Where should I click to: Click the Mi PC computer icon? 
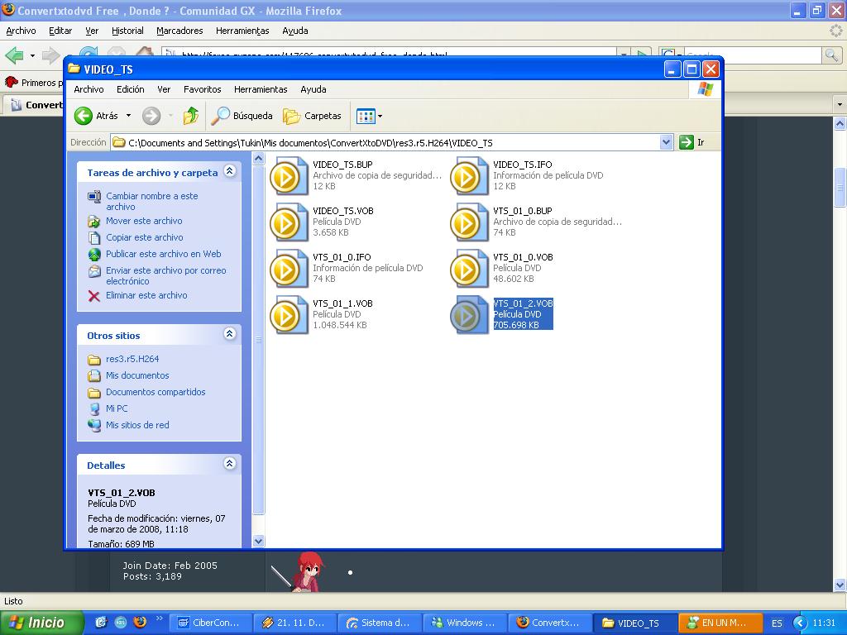pos(94,408)
